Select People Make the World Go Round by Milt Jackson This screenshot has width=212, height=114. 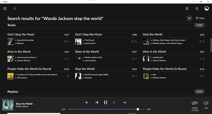point(29,69)
